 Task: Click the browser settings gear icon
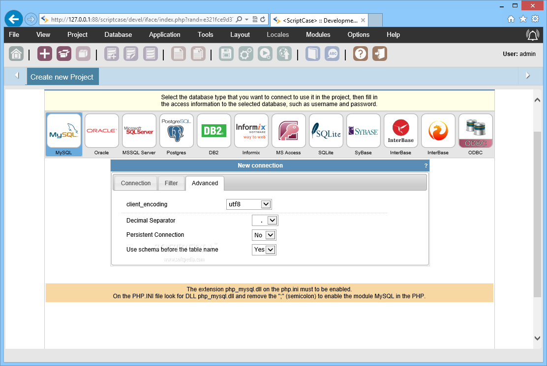[x=535, y=19]
